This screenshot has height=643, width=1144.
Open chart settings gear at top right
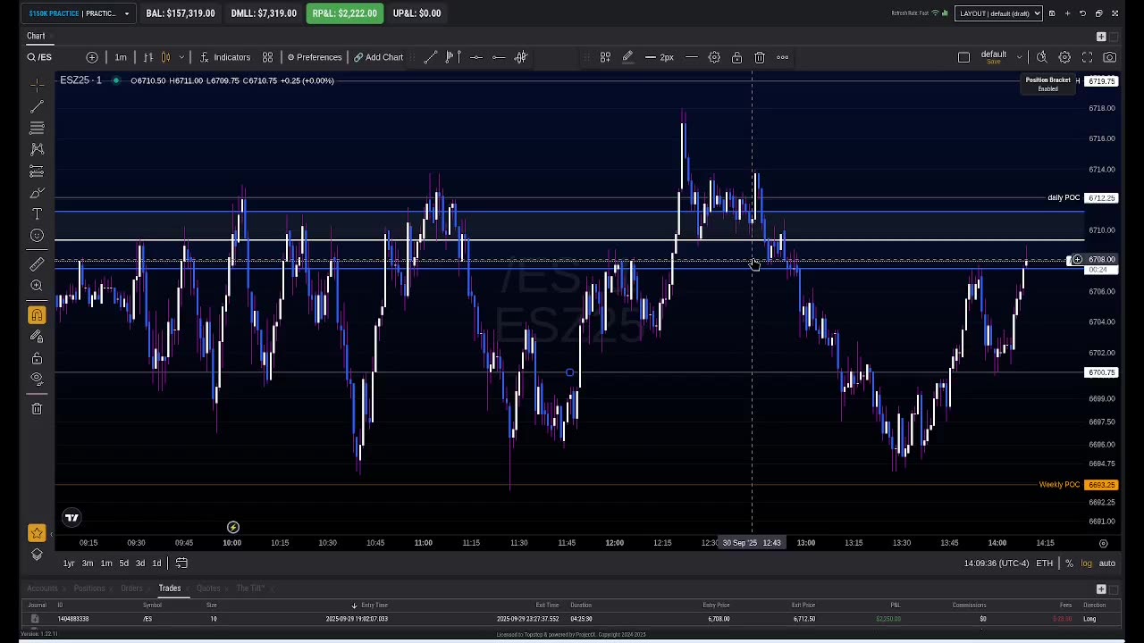click(x=1064, y=57)
